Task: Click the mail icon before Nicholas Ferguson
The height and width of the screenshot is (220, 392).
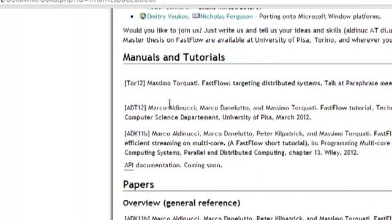Action: (196, 16)
